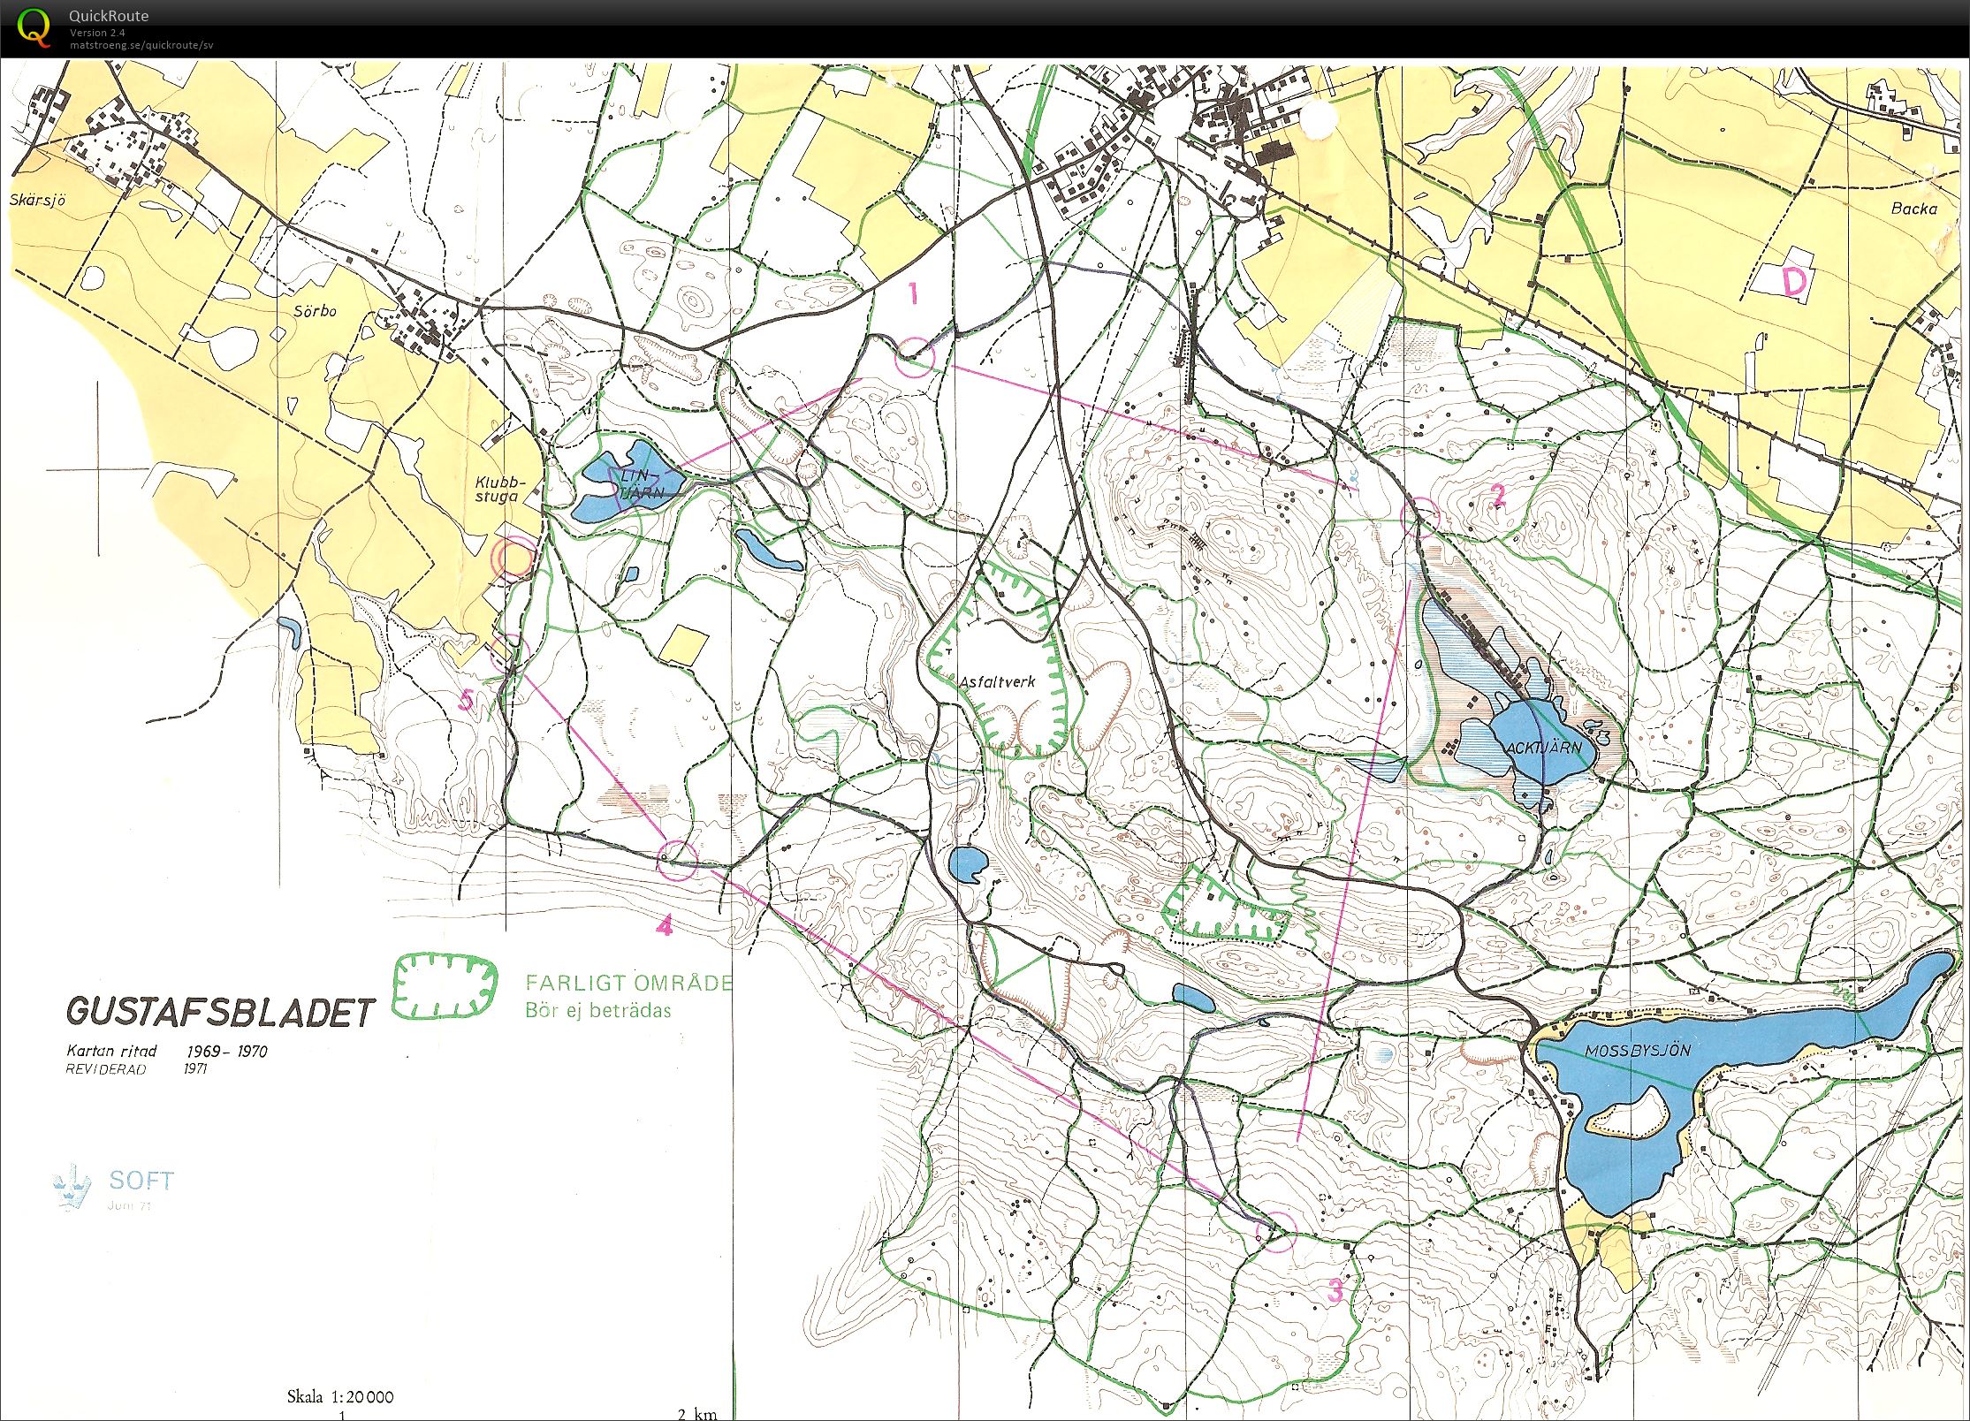Click the pink control number 4
Screen dimensions: 1970x1421
tap(665, 926)
